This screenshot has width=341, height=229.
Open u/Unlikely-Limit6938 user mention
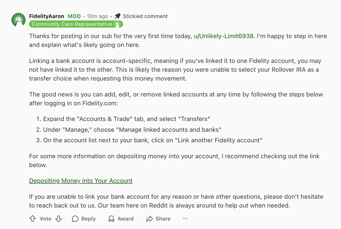pyautogui.click(x=224, y=36)
